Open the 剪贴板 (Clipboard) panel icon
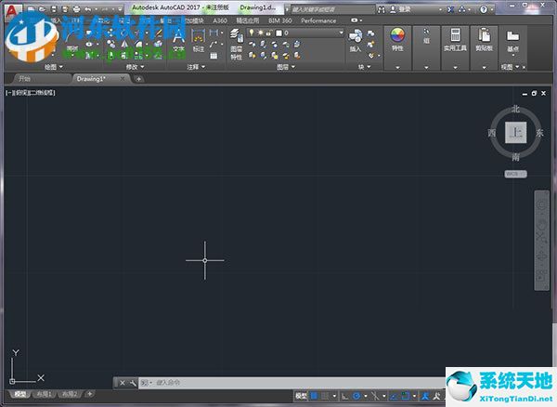The width and height of the screenshot is (557, 407). coord(483,37)
